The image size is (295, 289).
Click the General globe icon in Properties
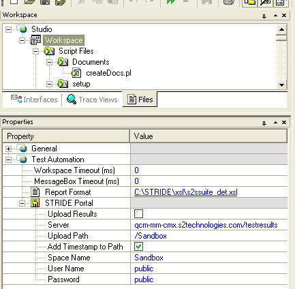click(x=22, y=149)
